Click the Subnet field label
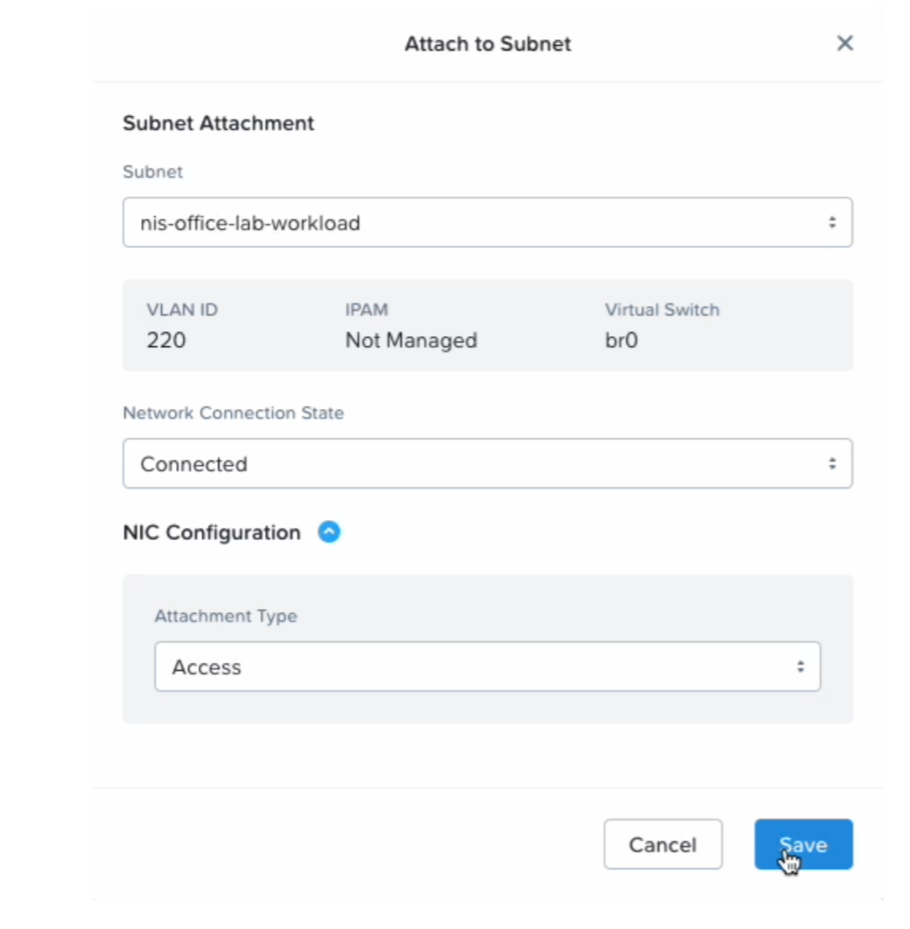 coord(152,172)
